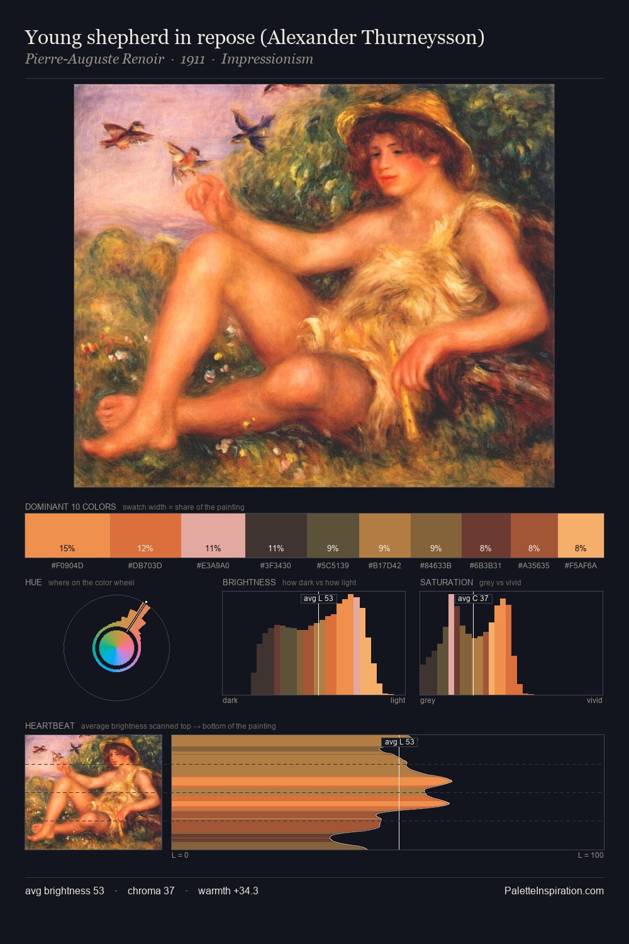Click the brightness histogram chart
This screenshot has width=629, height=944.
coord(314,643)
